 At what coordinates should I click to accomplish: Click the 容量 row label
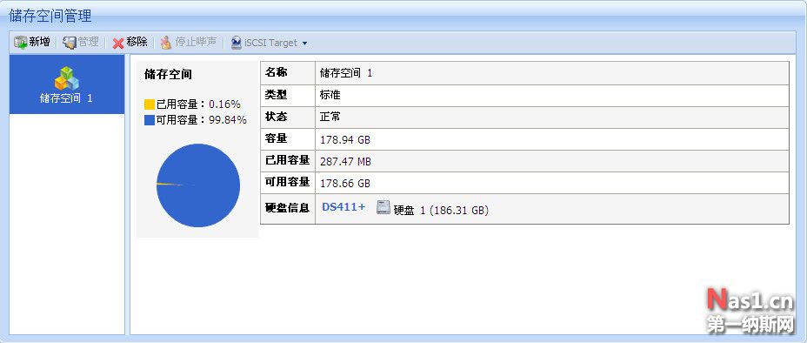[x=276, y=138]
